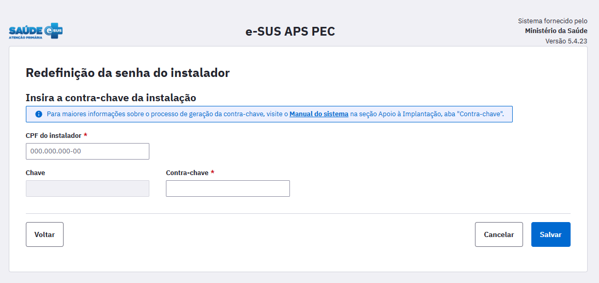
Task: Select the CPF do instalador label
Action: [x=53, y=135]
